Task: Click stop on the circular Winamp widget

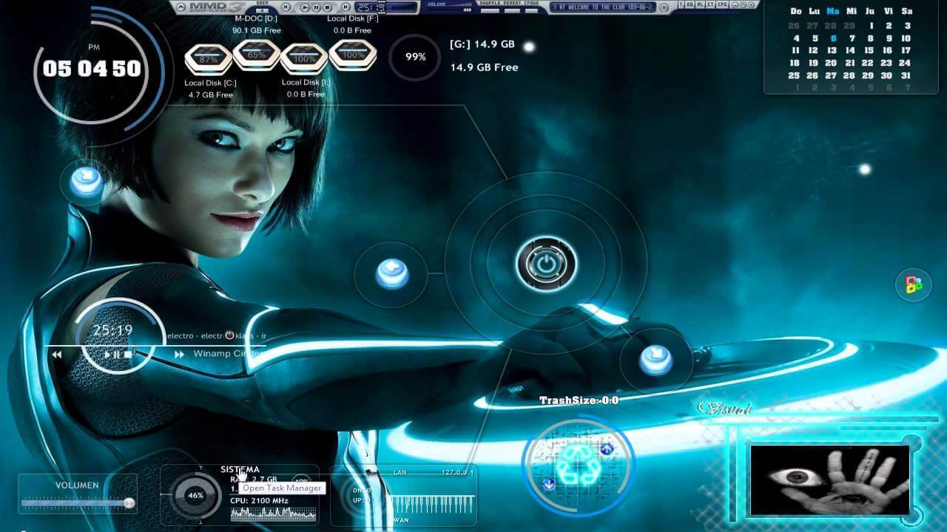Action: (x=127, y=355)
